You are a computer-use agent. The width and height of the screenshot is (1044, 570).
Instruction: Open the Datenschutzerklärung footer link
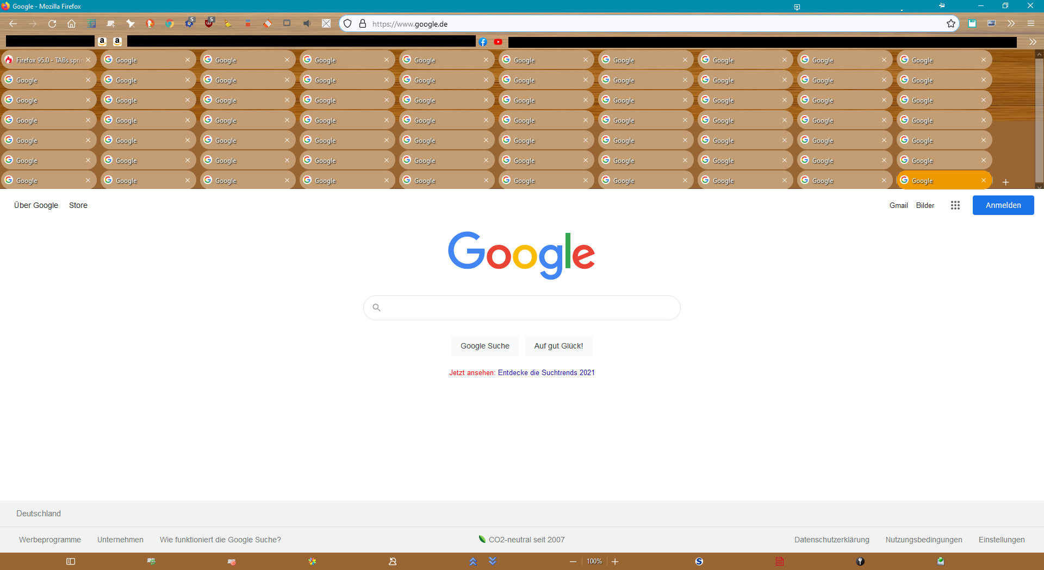(x=832, y=540)
